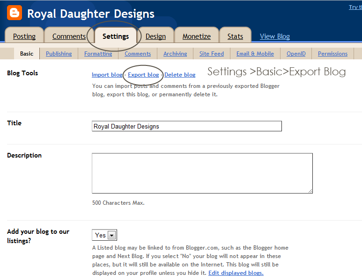362x280 pixels.
Task: Switch to Archiving sub-tab
Action: 175,54
